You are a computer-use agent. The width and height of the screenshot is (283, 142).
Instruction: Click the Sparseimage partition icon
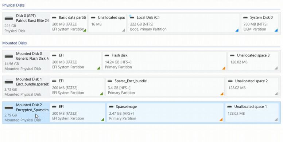[111, 107]
